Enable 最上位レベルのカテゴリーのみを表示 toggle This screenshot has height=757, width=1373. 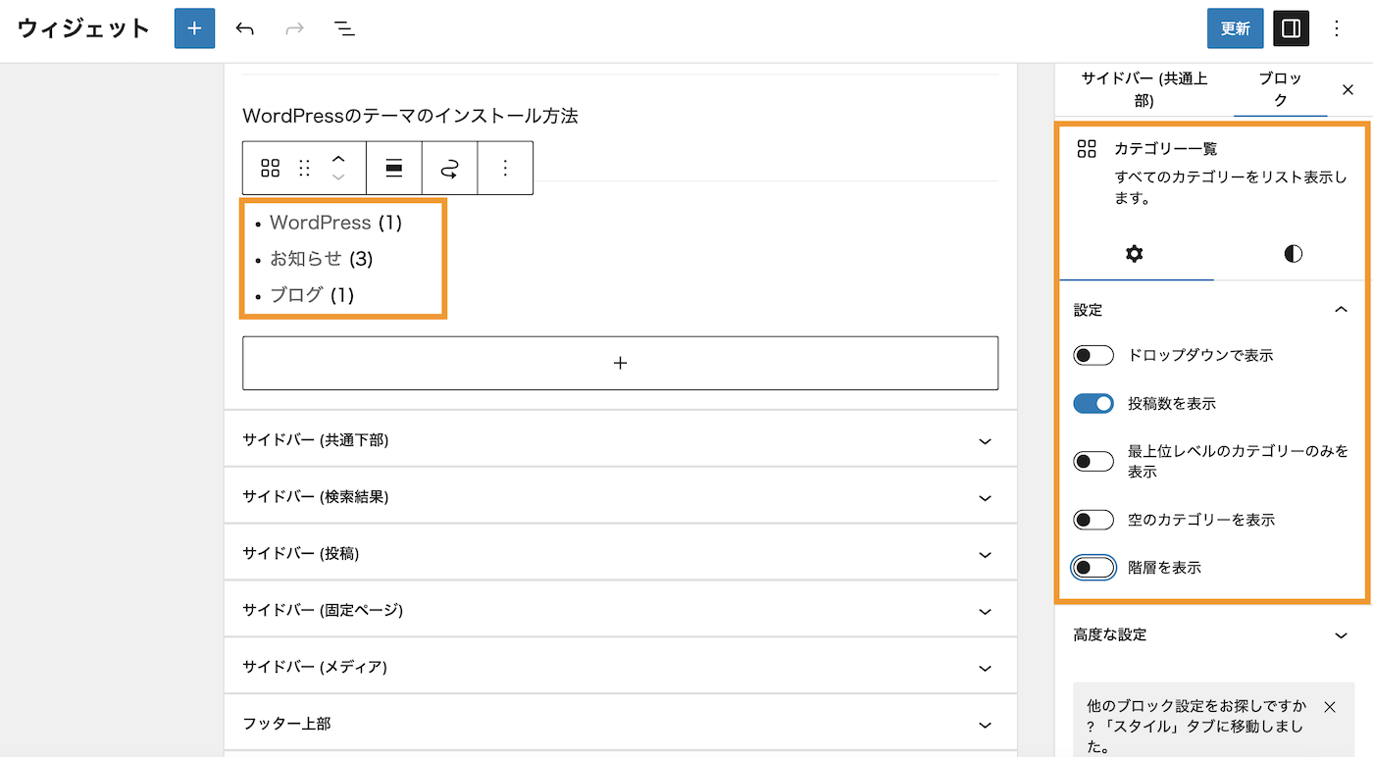1093,461
